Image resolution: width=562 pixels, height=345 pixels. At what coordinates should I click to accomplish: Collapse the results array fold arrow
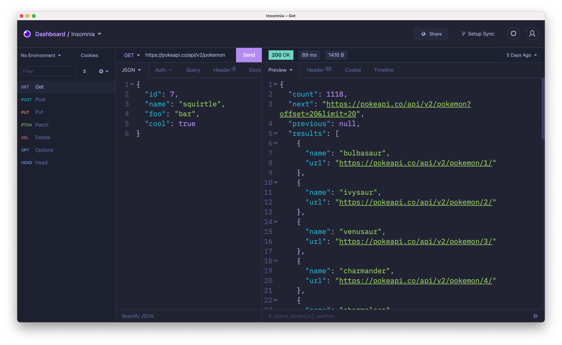pos(276,133)
